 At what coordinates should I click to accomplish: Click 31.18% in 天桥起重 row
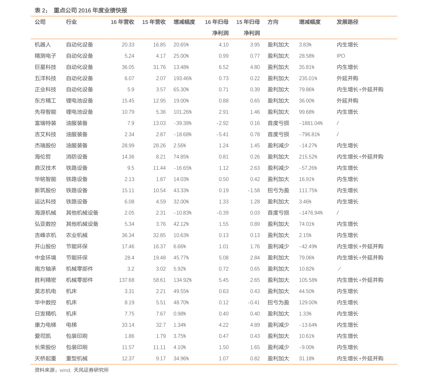point(307,358)
